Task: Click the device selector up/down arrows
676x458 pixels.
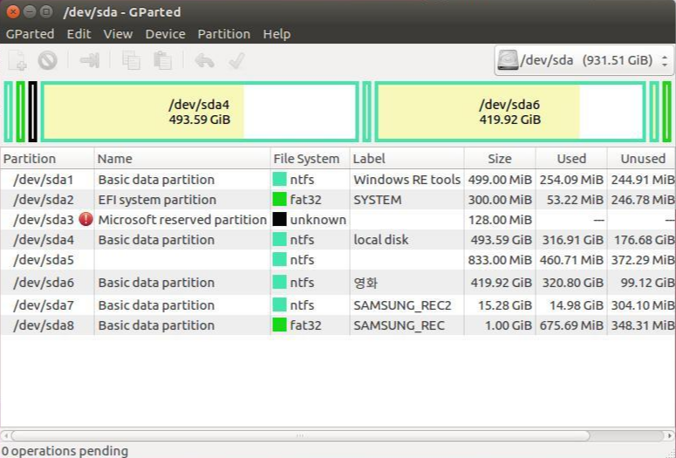Action: click(665, 60)
